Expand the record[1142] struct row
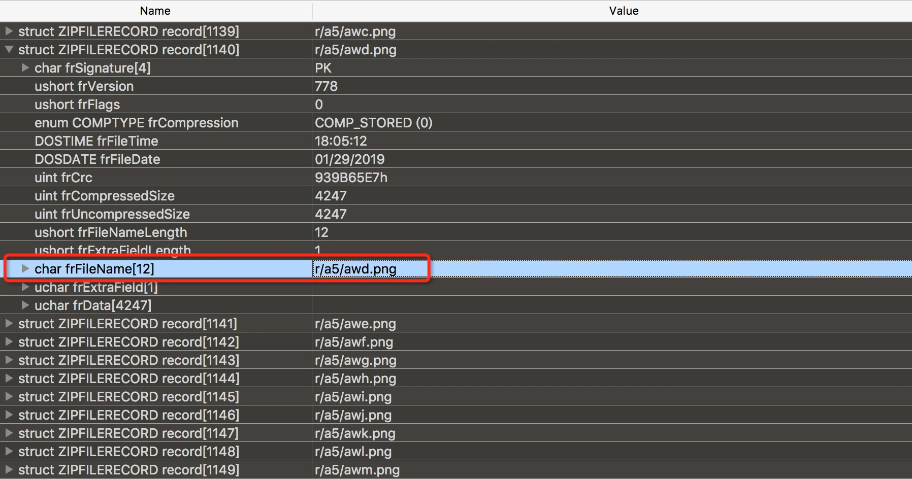The width and height of the screenshot is (912, 479). (9, 341)
